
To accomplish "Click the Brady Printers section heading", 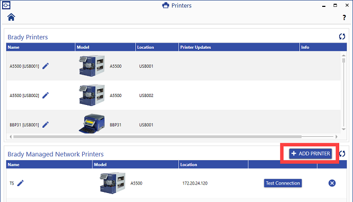I will (x=28, y=37).
